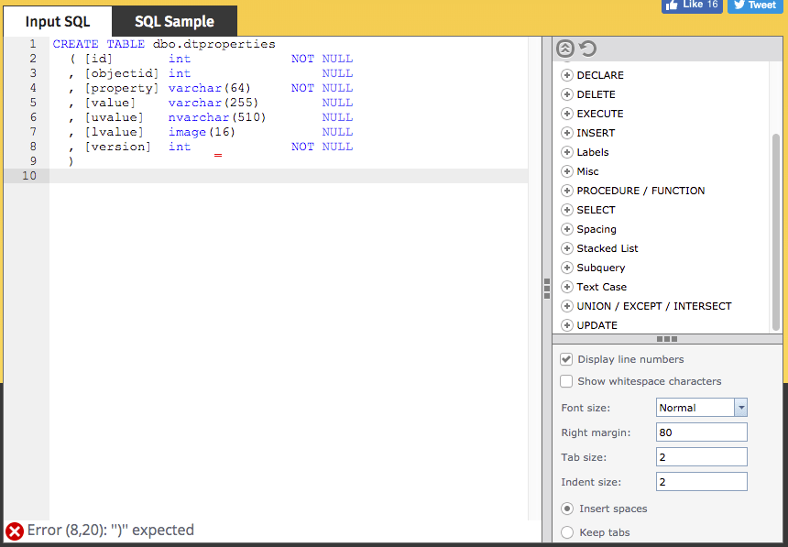Click the [objectid] column name

pos(122,73)
